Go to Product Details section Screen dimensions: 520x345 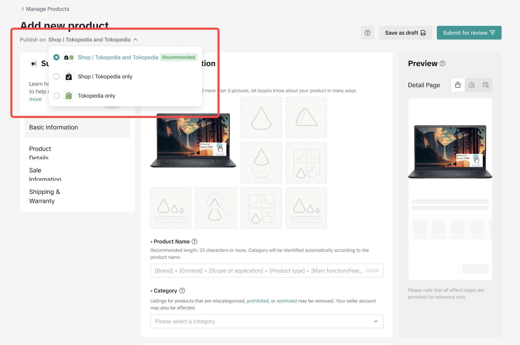(40, 153)
